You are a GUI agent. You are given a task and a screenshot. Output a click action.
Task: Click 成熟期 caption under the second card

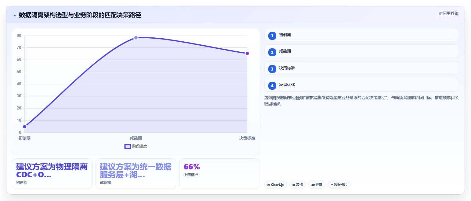point(105,183)
